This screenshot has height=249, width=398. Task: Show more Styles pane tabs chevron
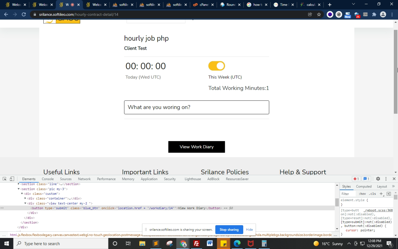coord(393,186)
